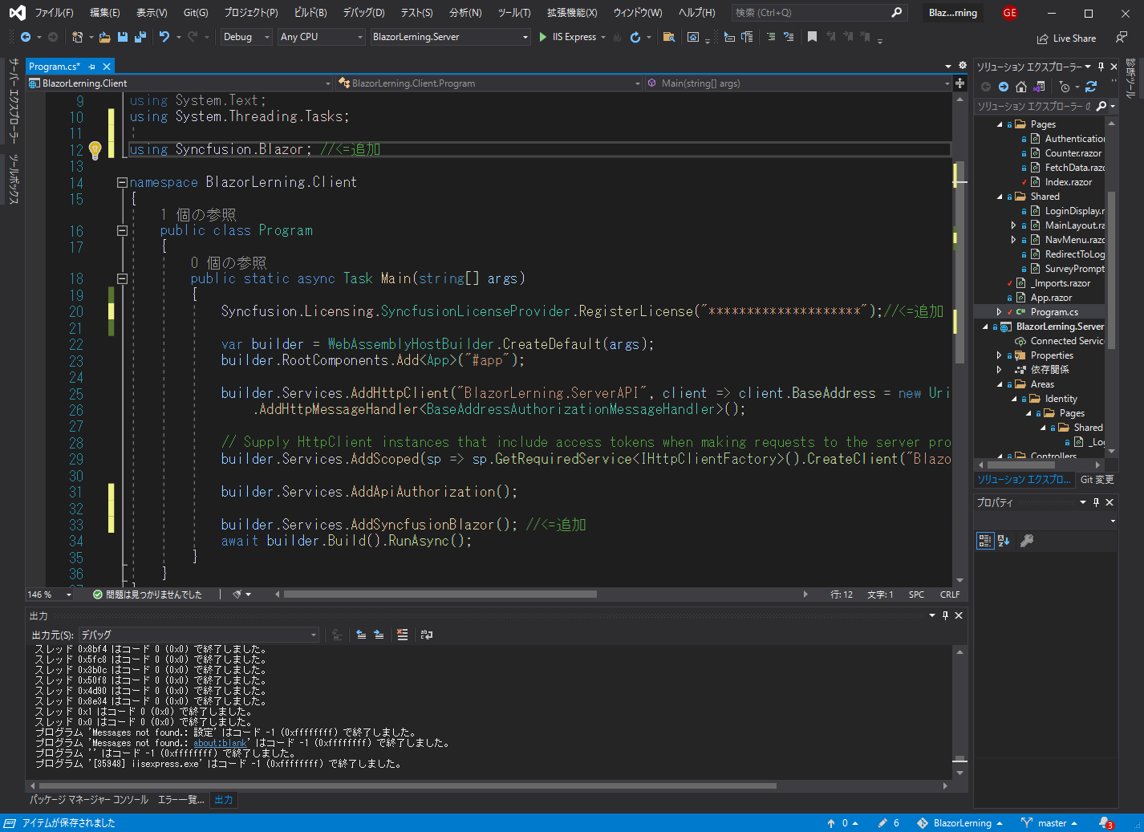Collapse the Pages folder in Solution Explorer
The width and height of the screenshot is (1144, 832).
pos(1000,124)
